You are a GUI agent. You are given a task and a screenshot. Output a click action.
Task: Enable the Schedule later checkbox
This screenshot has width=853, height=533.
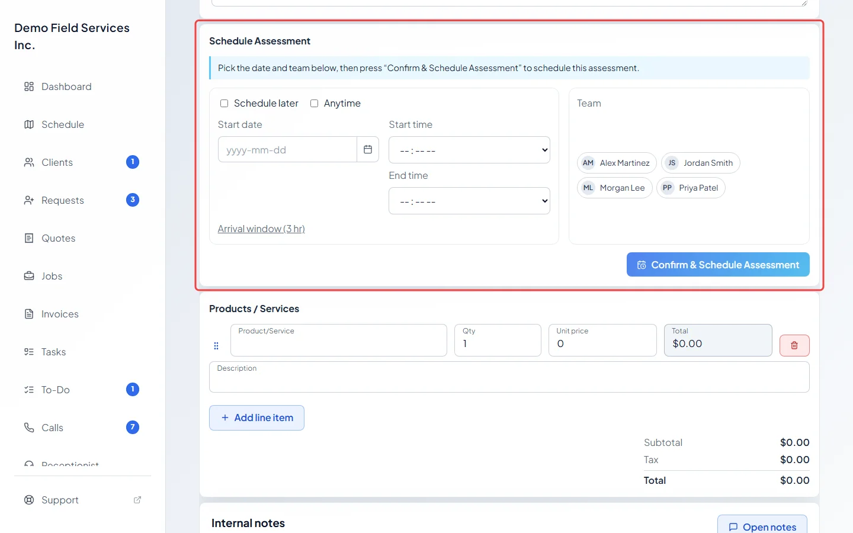[x=224, y=103]
